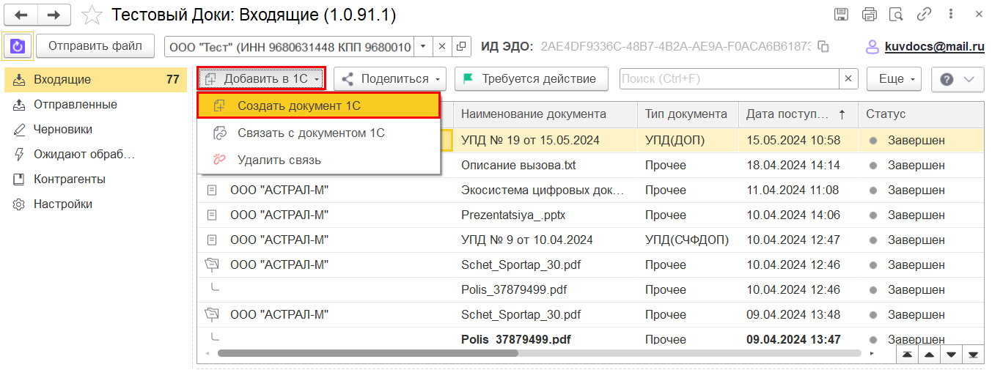Expand the Поделиться dropdown button
Viewport: 992px width, 370px height.
pos(390,79)
